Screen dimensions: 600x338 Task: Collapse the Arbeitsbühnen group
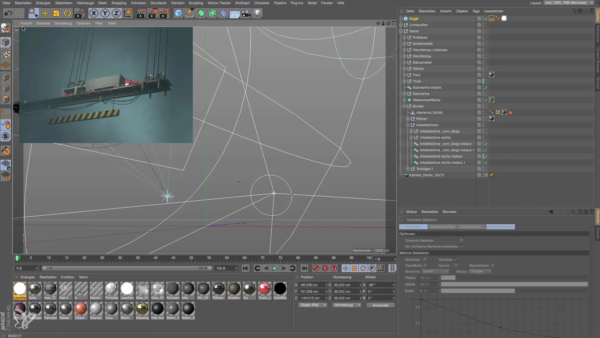[x=408, y=125]
